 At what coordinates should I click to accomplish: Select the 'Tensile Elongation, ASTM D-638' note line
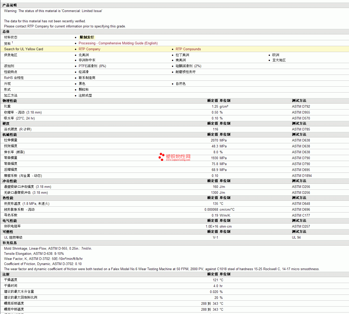[34, 254]
